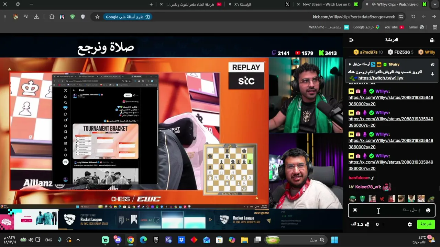Screen dimensions: 440x247
Task: Click the green shield extension icon
Action: (x=72, y=17)
